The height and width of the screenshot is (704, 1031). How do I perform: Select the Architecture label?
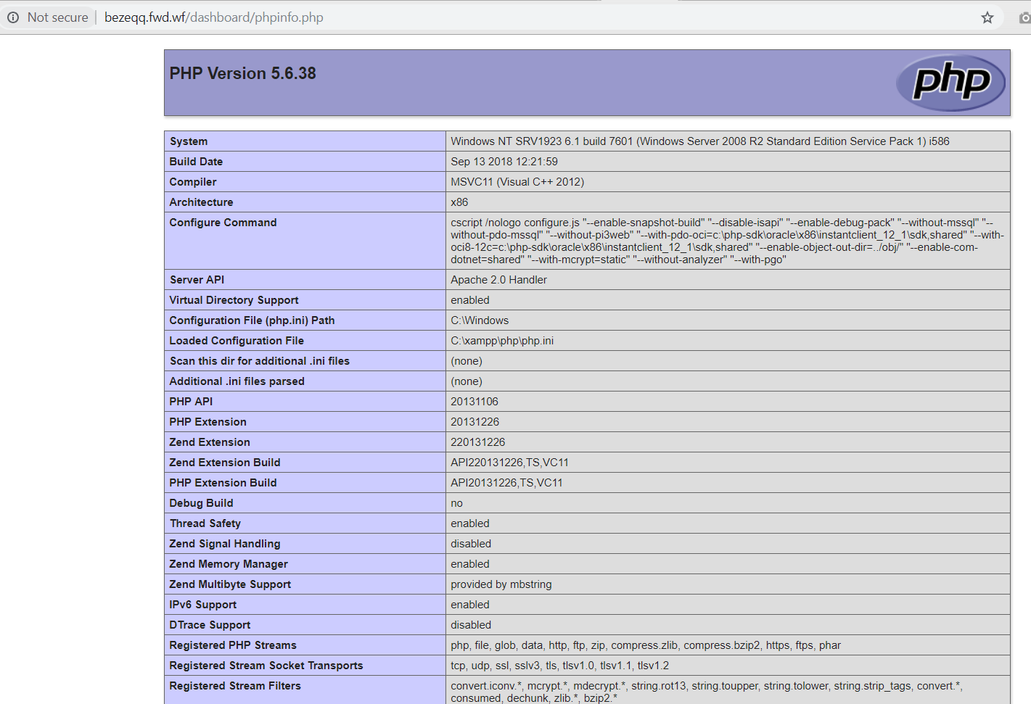pyautogui.click(x=201, y=202)
